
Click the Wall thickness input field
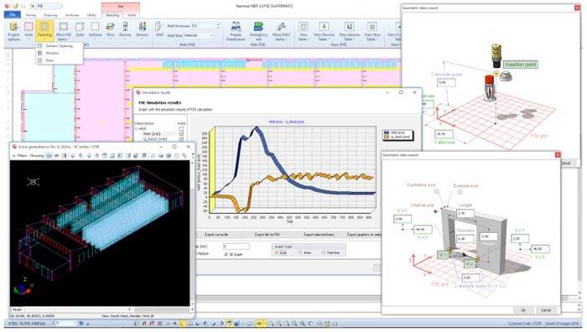tap(203, 26)
